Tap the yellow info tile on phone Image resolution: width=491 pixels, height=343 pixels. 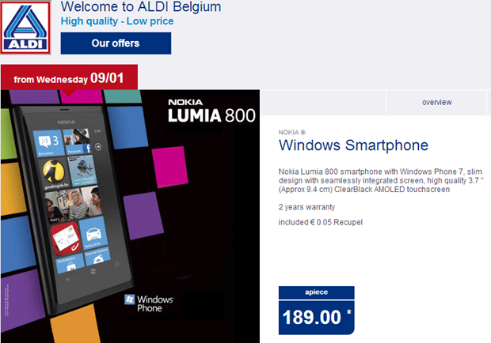(x=54, y=173)
